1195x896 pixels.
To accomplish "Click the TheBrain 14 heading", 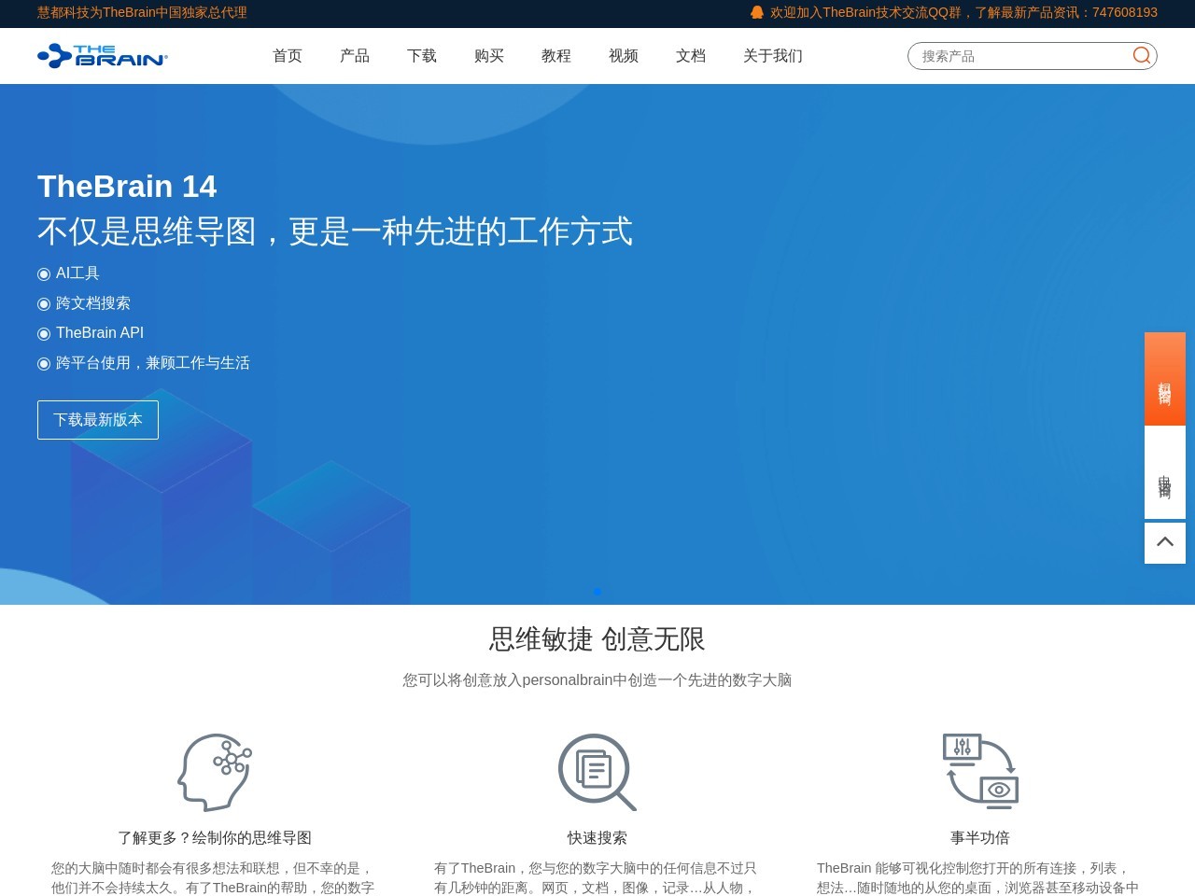I will click(x=127, y=187).
